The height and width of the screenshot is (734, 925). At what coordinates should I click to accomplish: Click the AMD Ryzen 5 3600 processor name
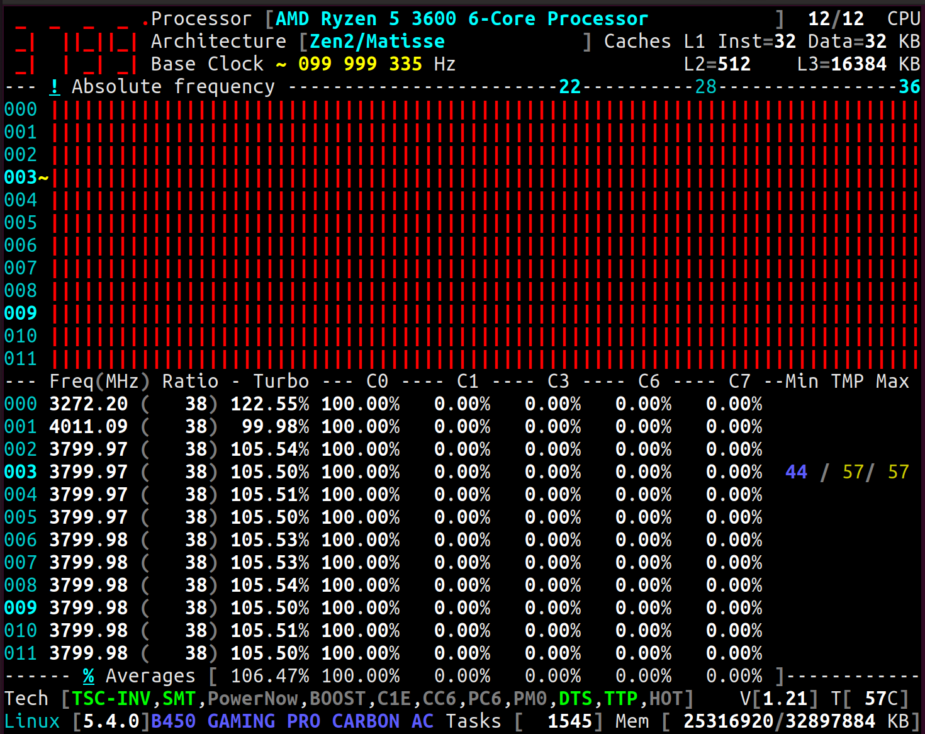[462, 19]
